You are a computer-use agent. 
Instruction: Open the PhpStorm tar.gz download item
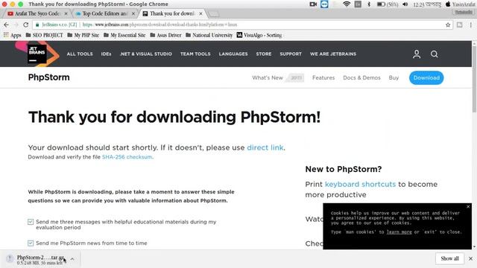click(x=40, y=259)
